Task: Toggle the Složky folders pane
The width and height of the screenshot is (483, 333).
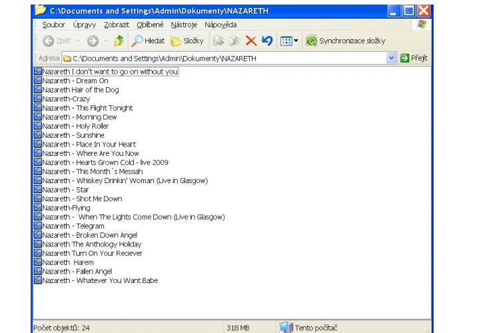Action: tap(187, 41)
